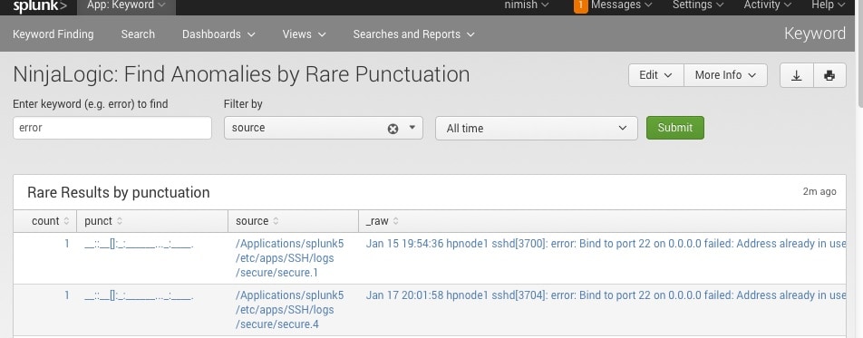863x338 pixels.
Task: Open the App: Keyword switcher
Action: coord(125,5)
